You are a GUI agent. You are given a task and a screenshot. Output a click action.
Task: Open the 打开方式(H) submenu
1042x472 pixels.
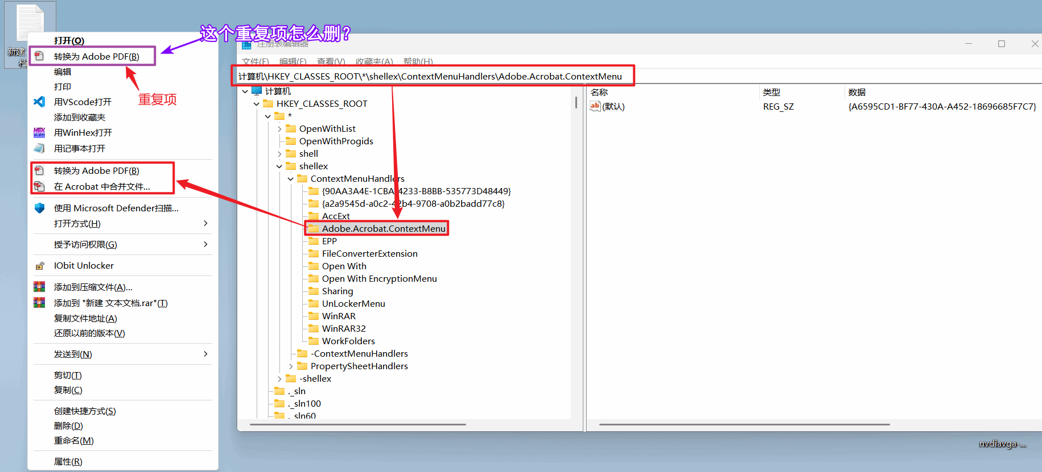tap(123, 224)
